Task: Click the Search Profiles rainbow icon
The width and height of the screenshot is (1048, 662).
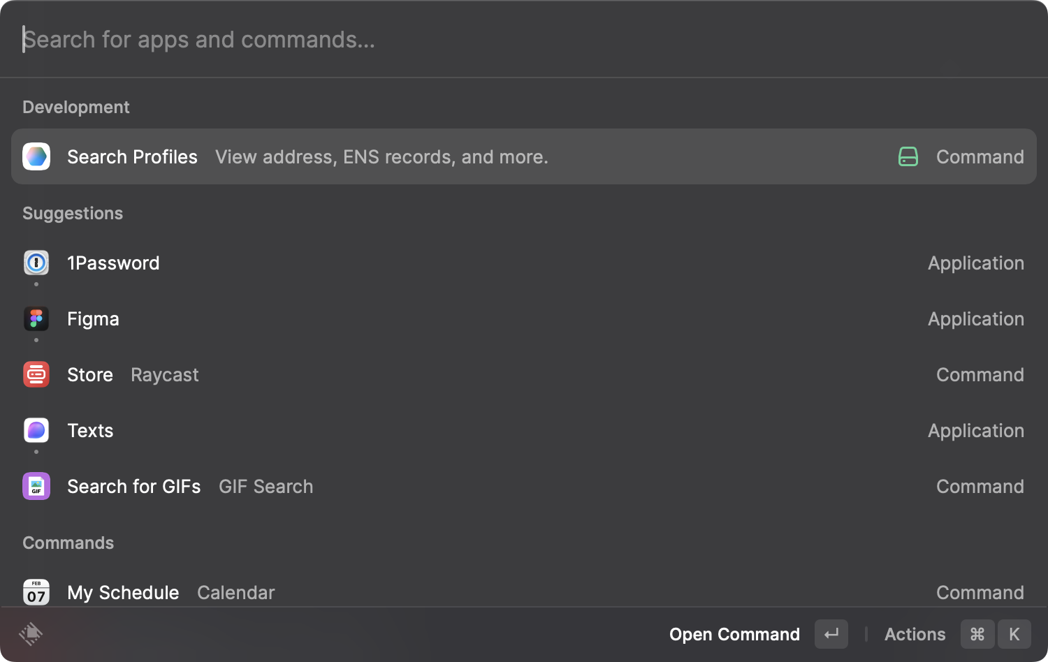Action: [36, 156]
